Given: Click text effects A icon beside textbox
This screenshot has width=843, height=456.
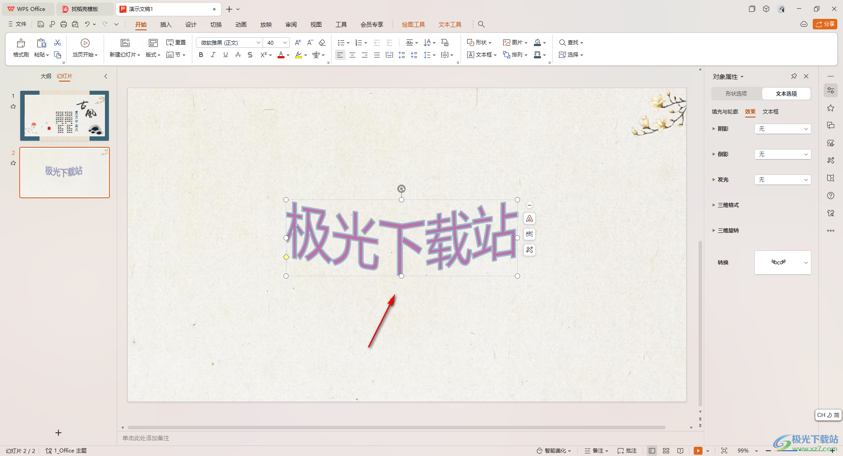Looking at the screenshot, I should tap(530, 219).
